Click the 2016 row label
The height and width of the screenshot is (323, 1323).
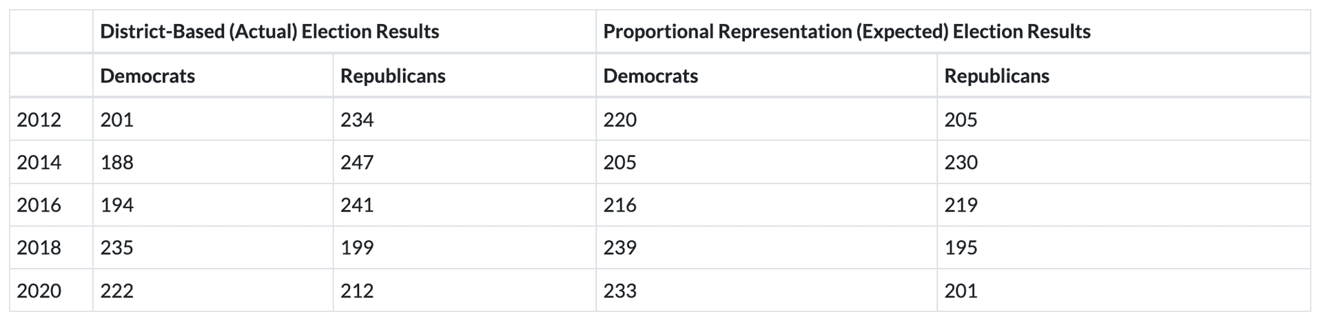[39, 205]
